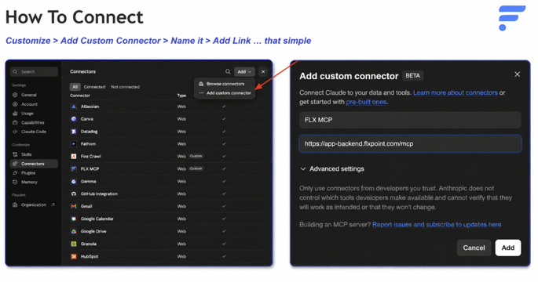Click the Cancel button
This screenshot has width=538, height=282.
(474, 248)
